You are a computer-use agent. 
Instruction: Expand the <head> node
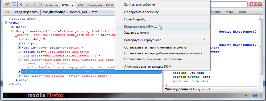point(13,27)
